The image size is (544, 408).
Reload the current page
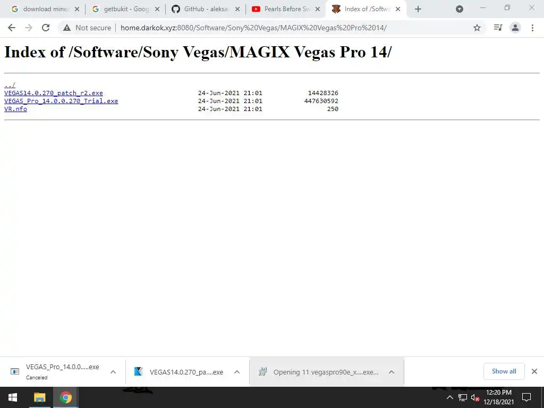tap(46, 28)
